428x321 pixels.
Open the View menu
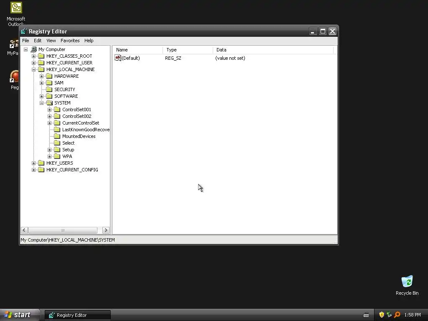(x=51, y=41)
